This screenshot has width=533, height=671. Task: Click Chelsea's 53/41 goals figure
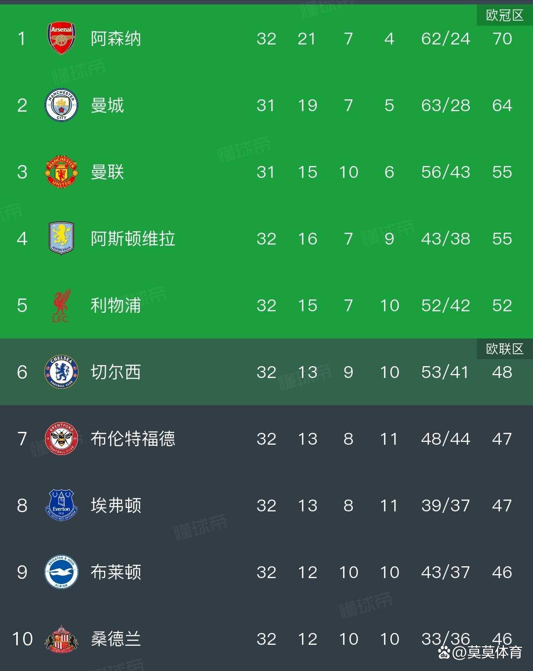(x=445, y=372)
